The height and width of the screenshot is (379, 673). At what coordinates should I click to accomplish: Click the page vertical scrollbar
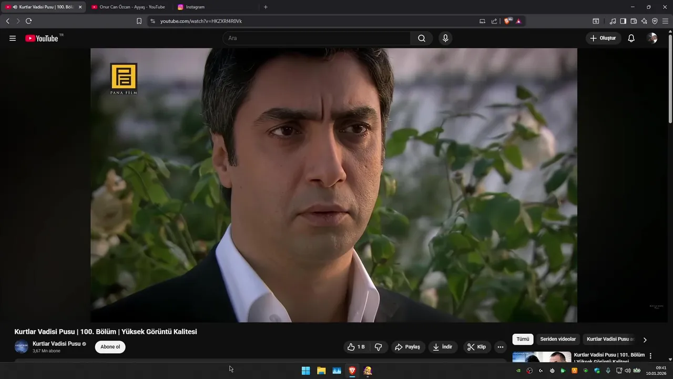(670, 79)
